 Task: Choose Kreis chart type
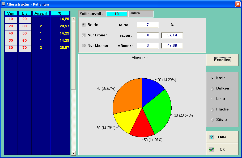(x=212, y=78)
